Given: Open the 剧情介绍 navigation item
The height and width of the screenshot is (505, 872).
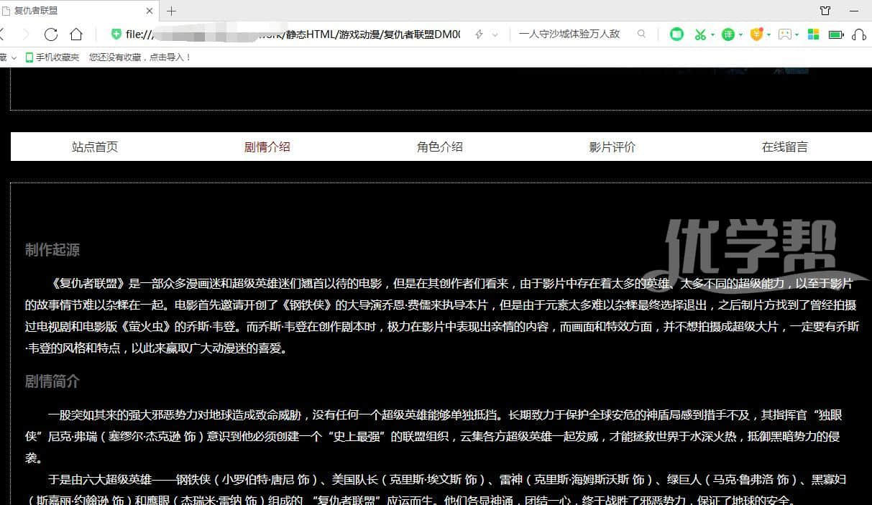Looking at the screenshot, I should tap(267, 147).
